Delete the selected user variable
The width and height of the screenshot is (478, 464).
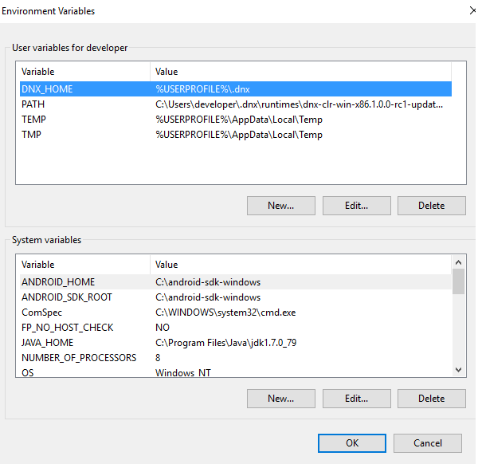[431, 206]
